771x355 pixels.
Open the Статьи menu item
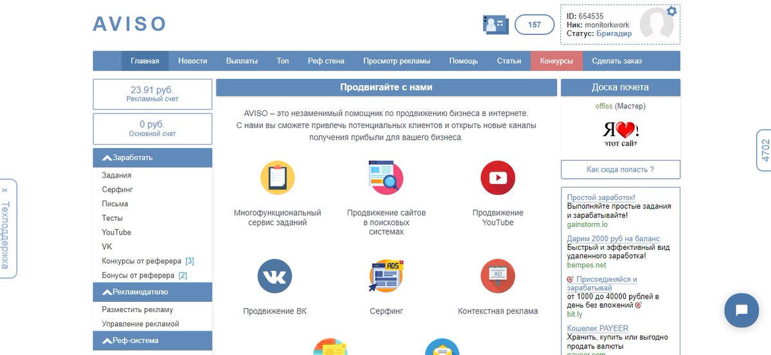pos(509,61)
